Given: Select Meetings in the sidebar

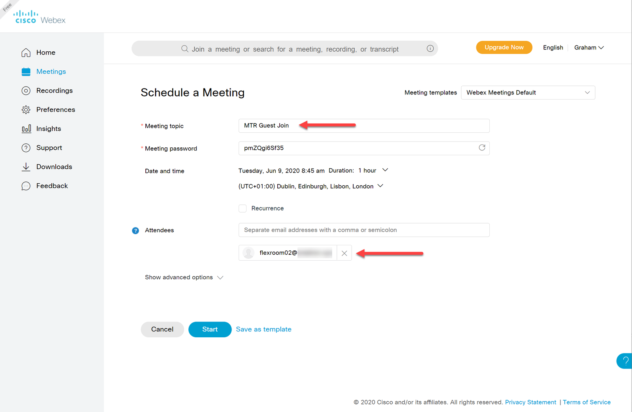Looking at the screenshot, I should pos(51,71).
